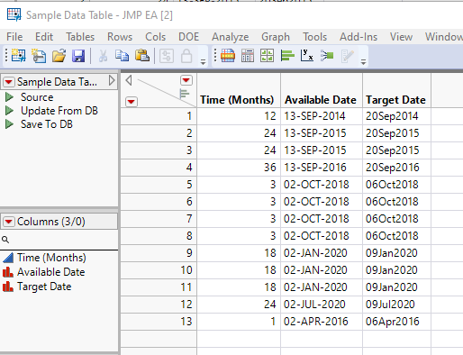Viewport: 463px width, 355px height.
Task: Click the green arrow plot toolbar icon
Action: 327,56
